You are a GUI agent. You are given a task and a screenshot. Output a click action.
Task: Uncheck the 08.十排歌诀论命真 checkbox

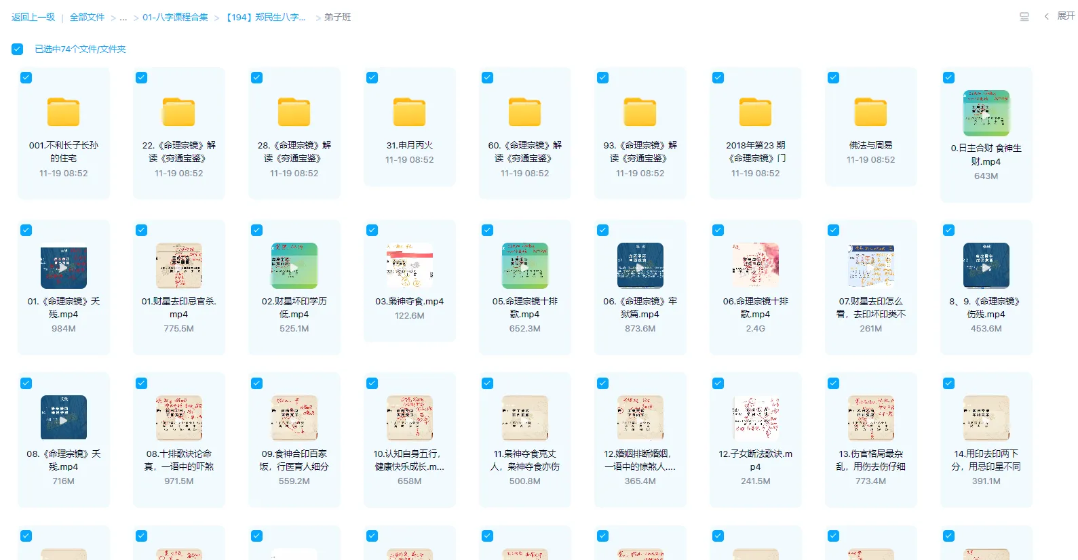(142, 384)
